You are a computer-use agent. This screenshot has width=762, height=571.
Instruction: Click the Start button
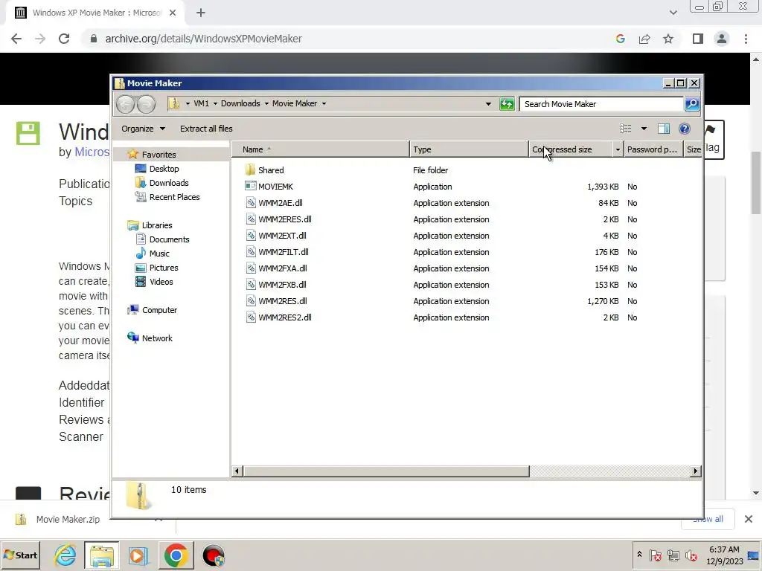(x=20, y=555)
